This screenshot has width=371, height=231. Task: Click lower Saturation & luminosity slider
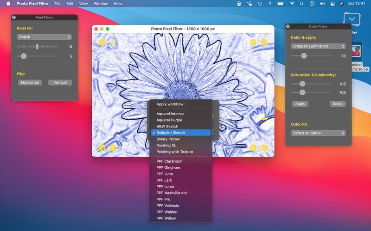(x=311, y=92)
